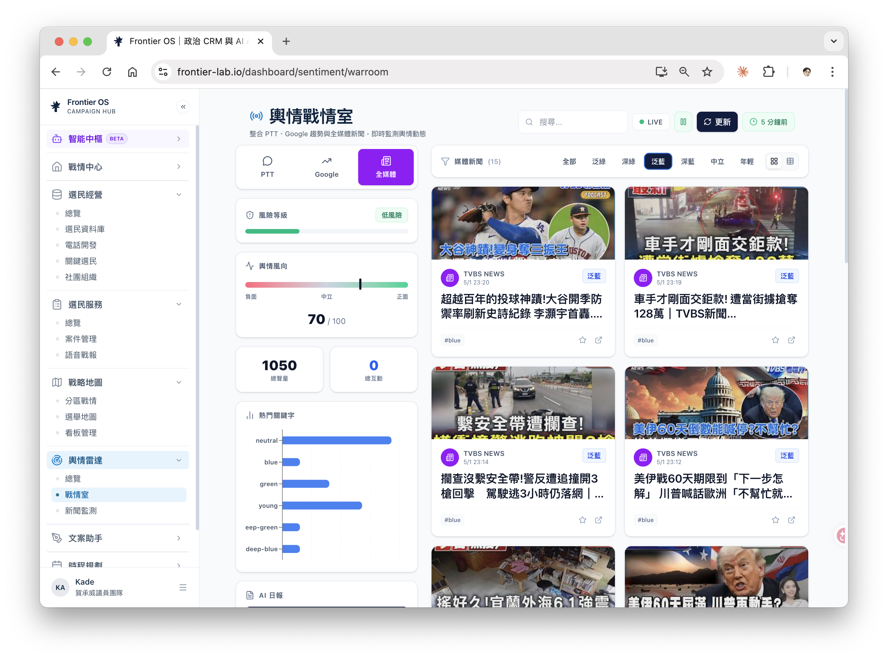Open the user menu icon beside Kade
Screen dimensions: 888x660
click(182, 587)
